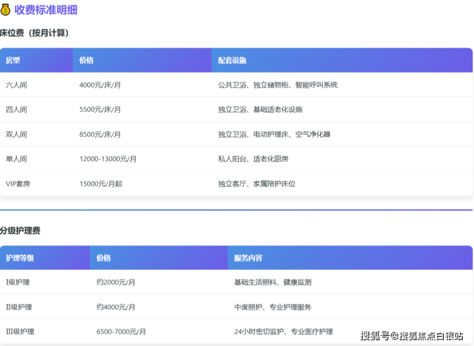This screenshot has width=474, height=346.
Task: Click the 服务内容 column header
Action: coord(248,258)
